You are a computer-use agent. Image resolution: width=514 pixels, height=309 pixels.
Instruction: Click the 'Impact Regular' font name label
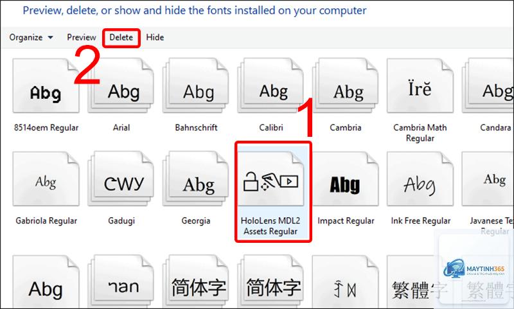pyautogui.click(x=346, y=220)
